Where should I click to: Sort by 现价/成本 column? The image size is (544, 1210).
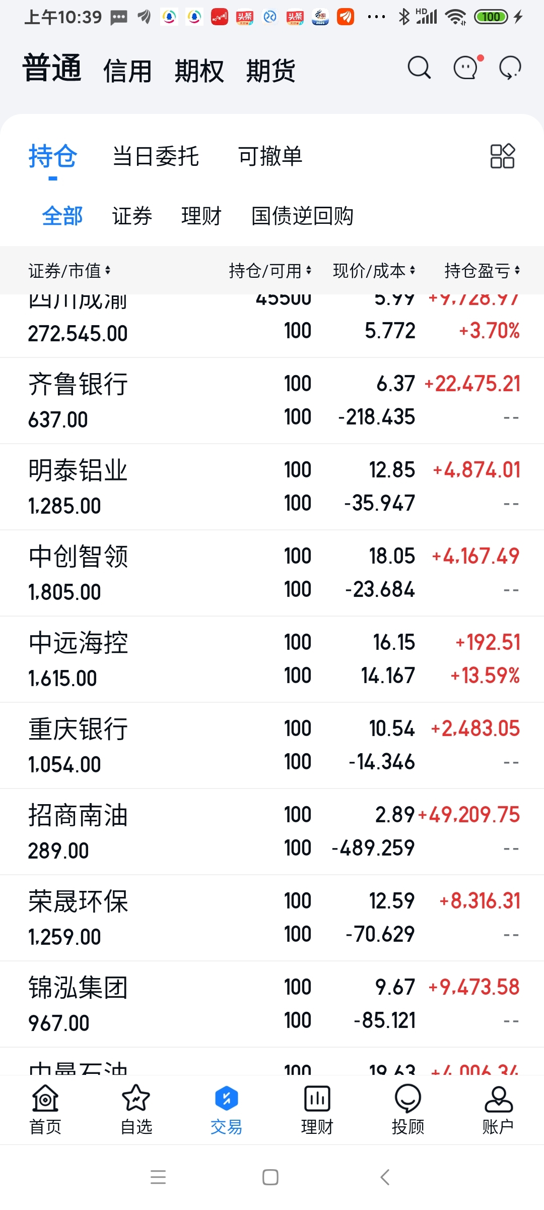[x=374, y=271]
